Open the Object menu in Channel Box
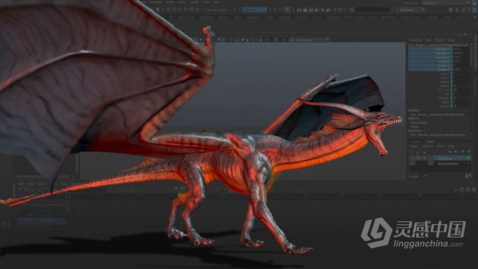The image size is (478, 269). click(439, 40)
